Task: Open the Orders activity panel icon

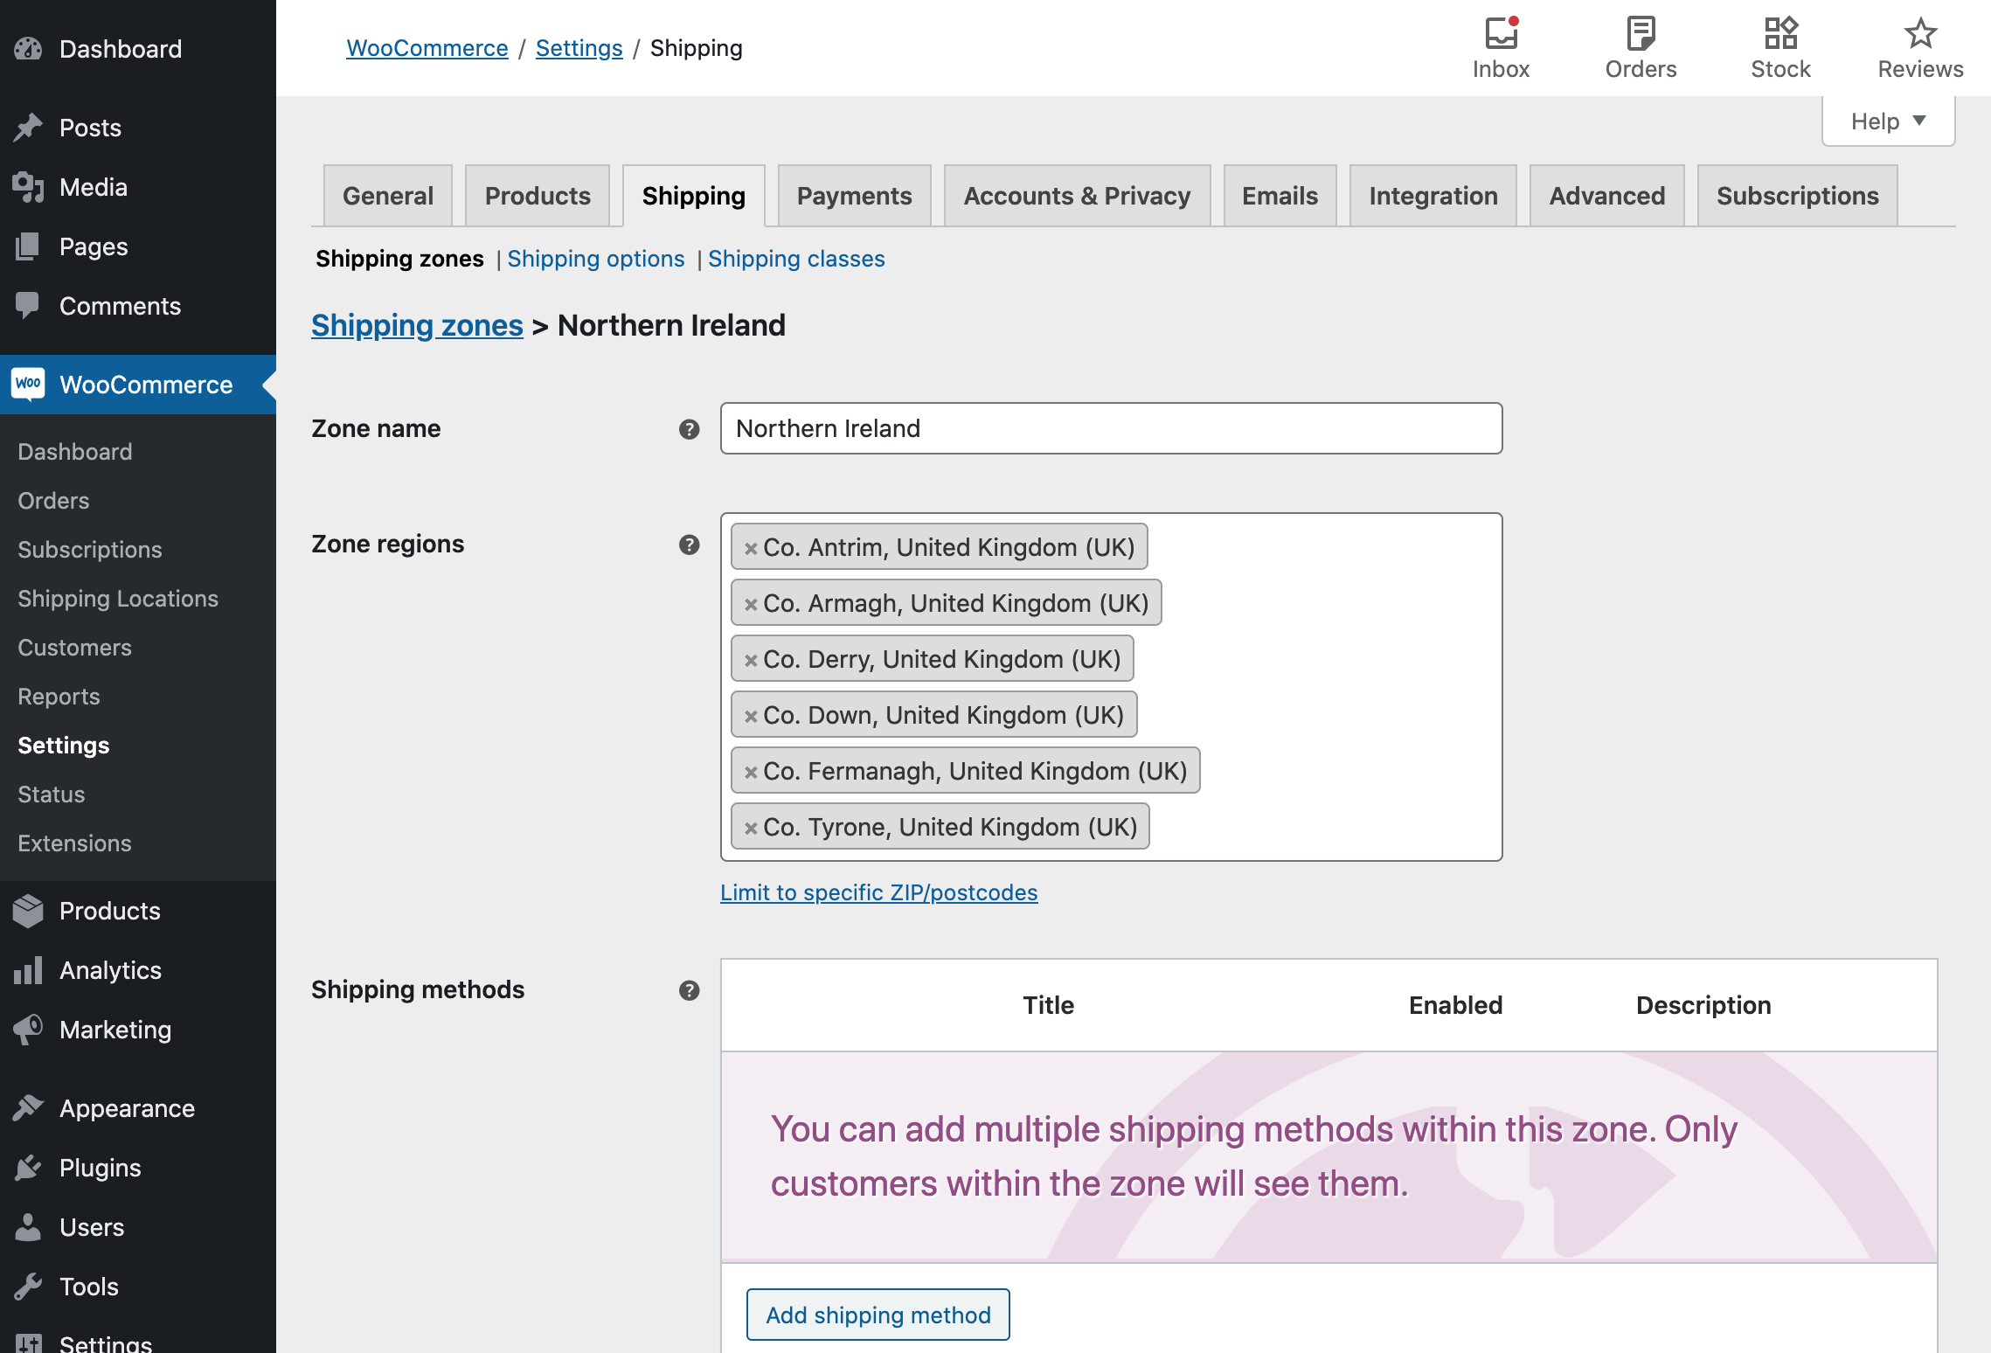Action: (x=1641, y=35)
